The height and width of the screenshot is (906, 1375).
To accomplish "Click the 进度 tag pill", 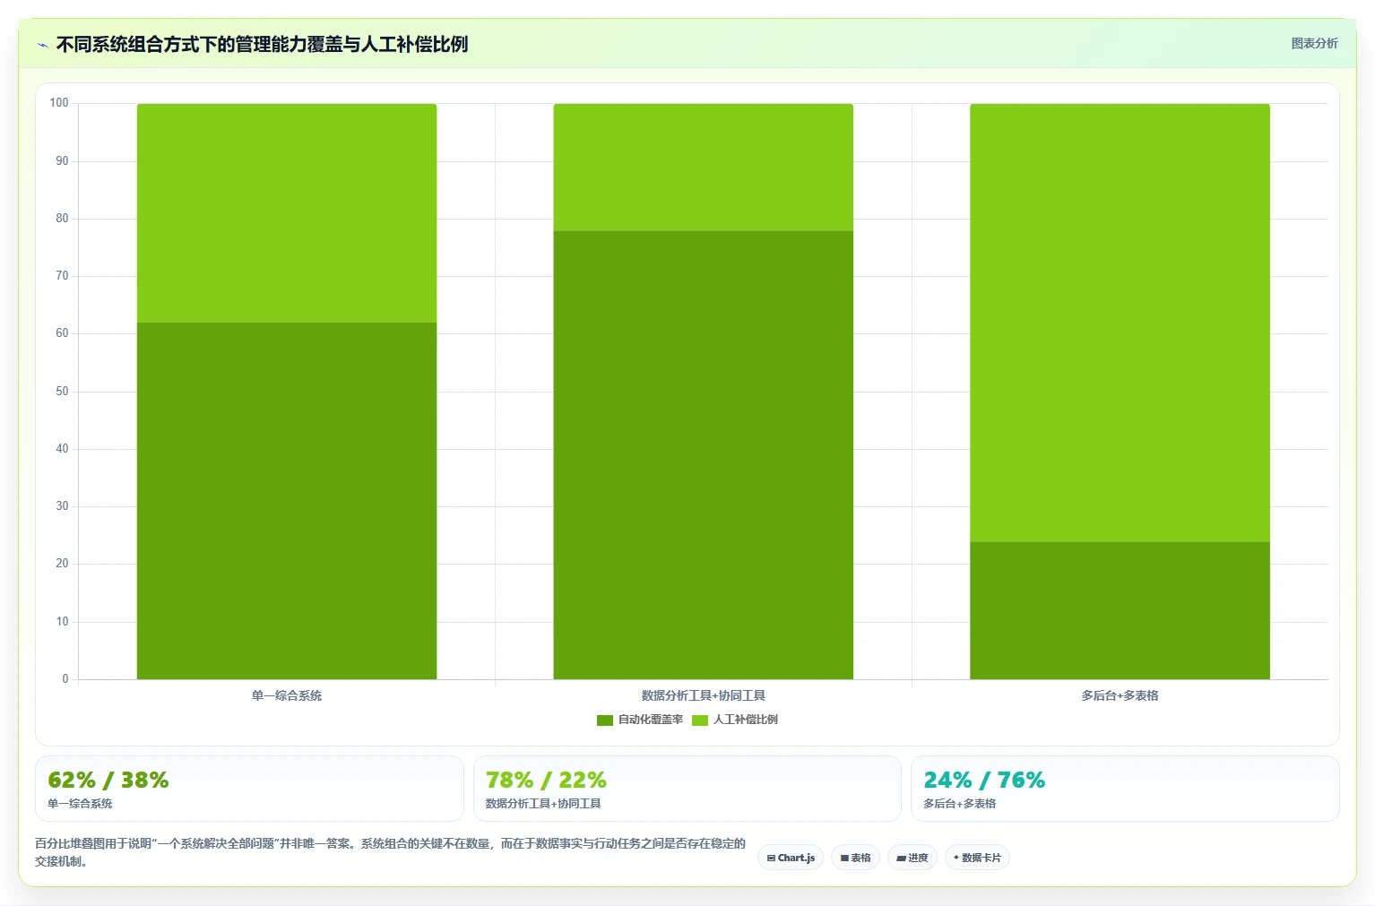I will click(912, 858).
